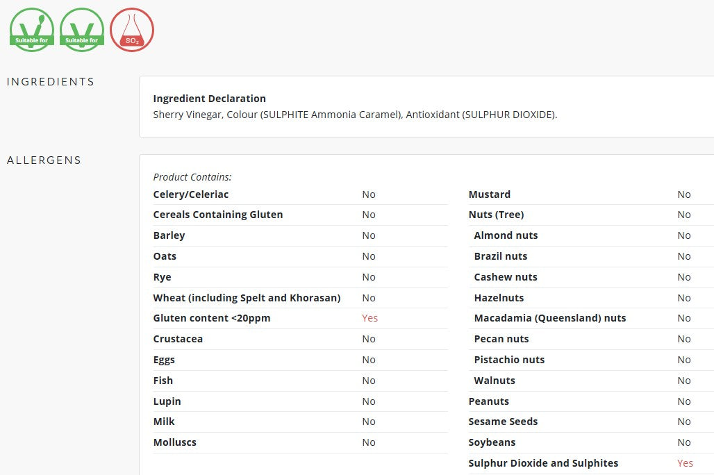
Task: Click the Oats allergen label
Action: coord(165,256)
